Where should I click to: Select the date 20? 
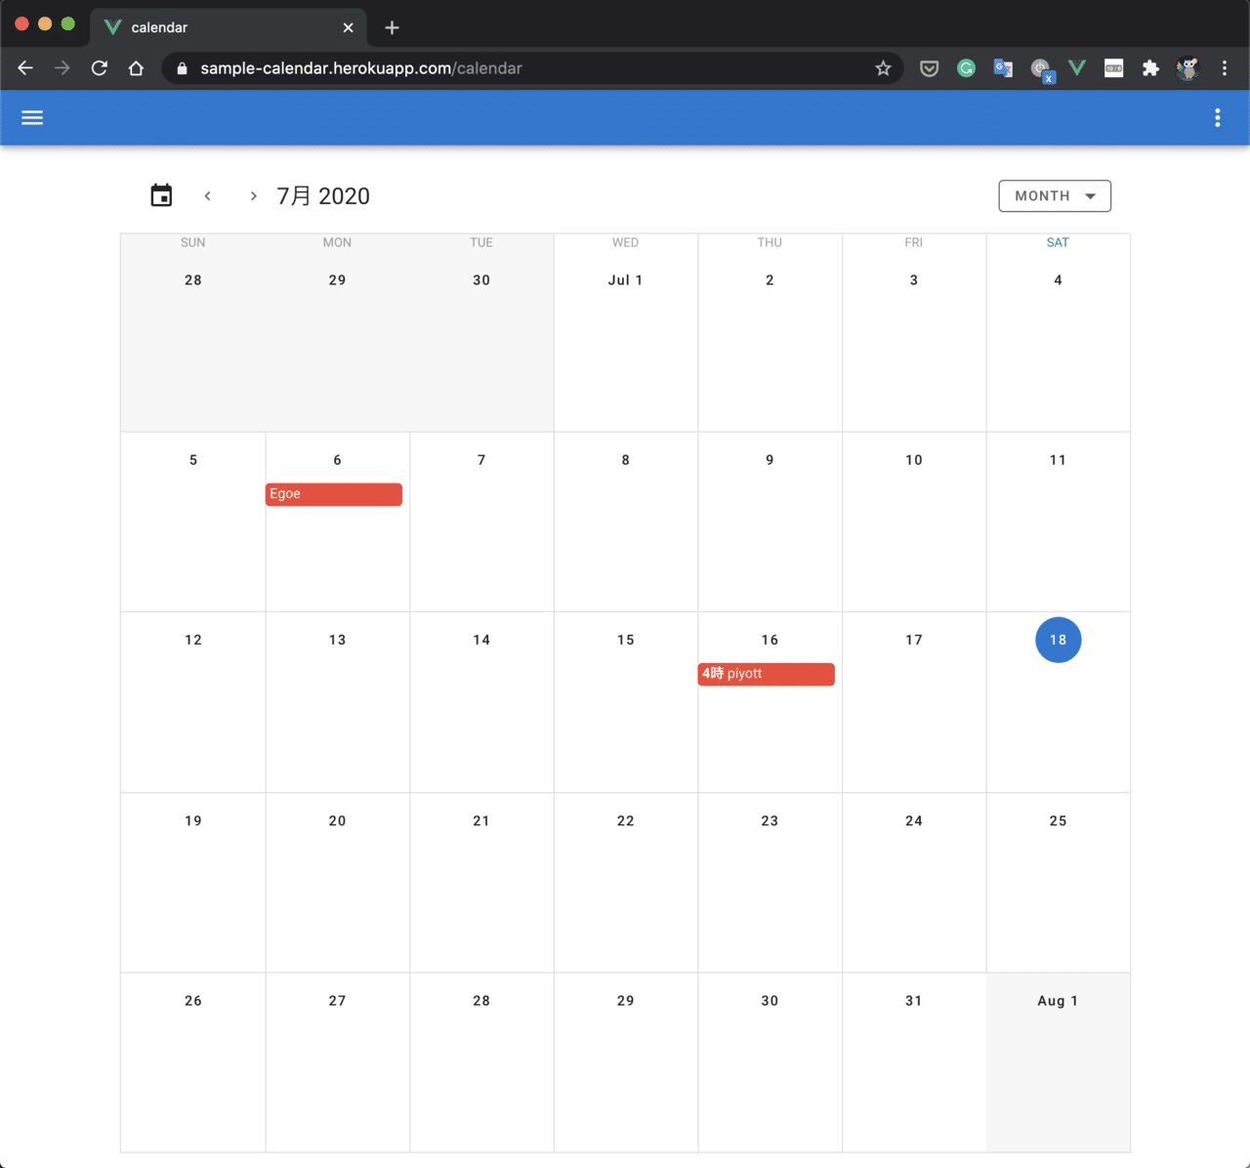(x=337, y=821)
